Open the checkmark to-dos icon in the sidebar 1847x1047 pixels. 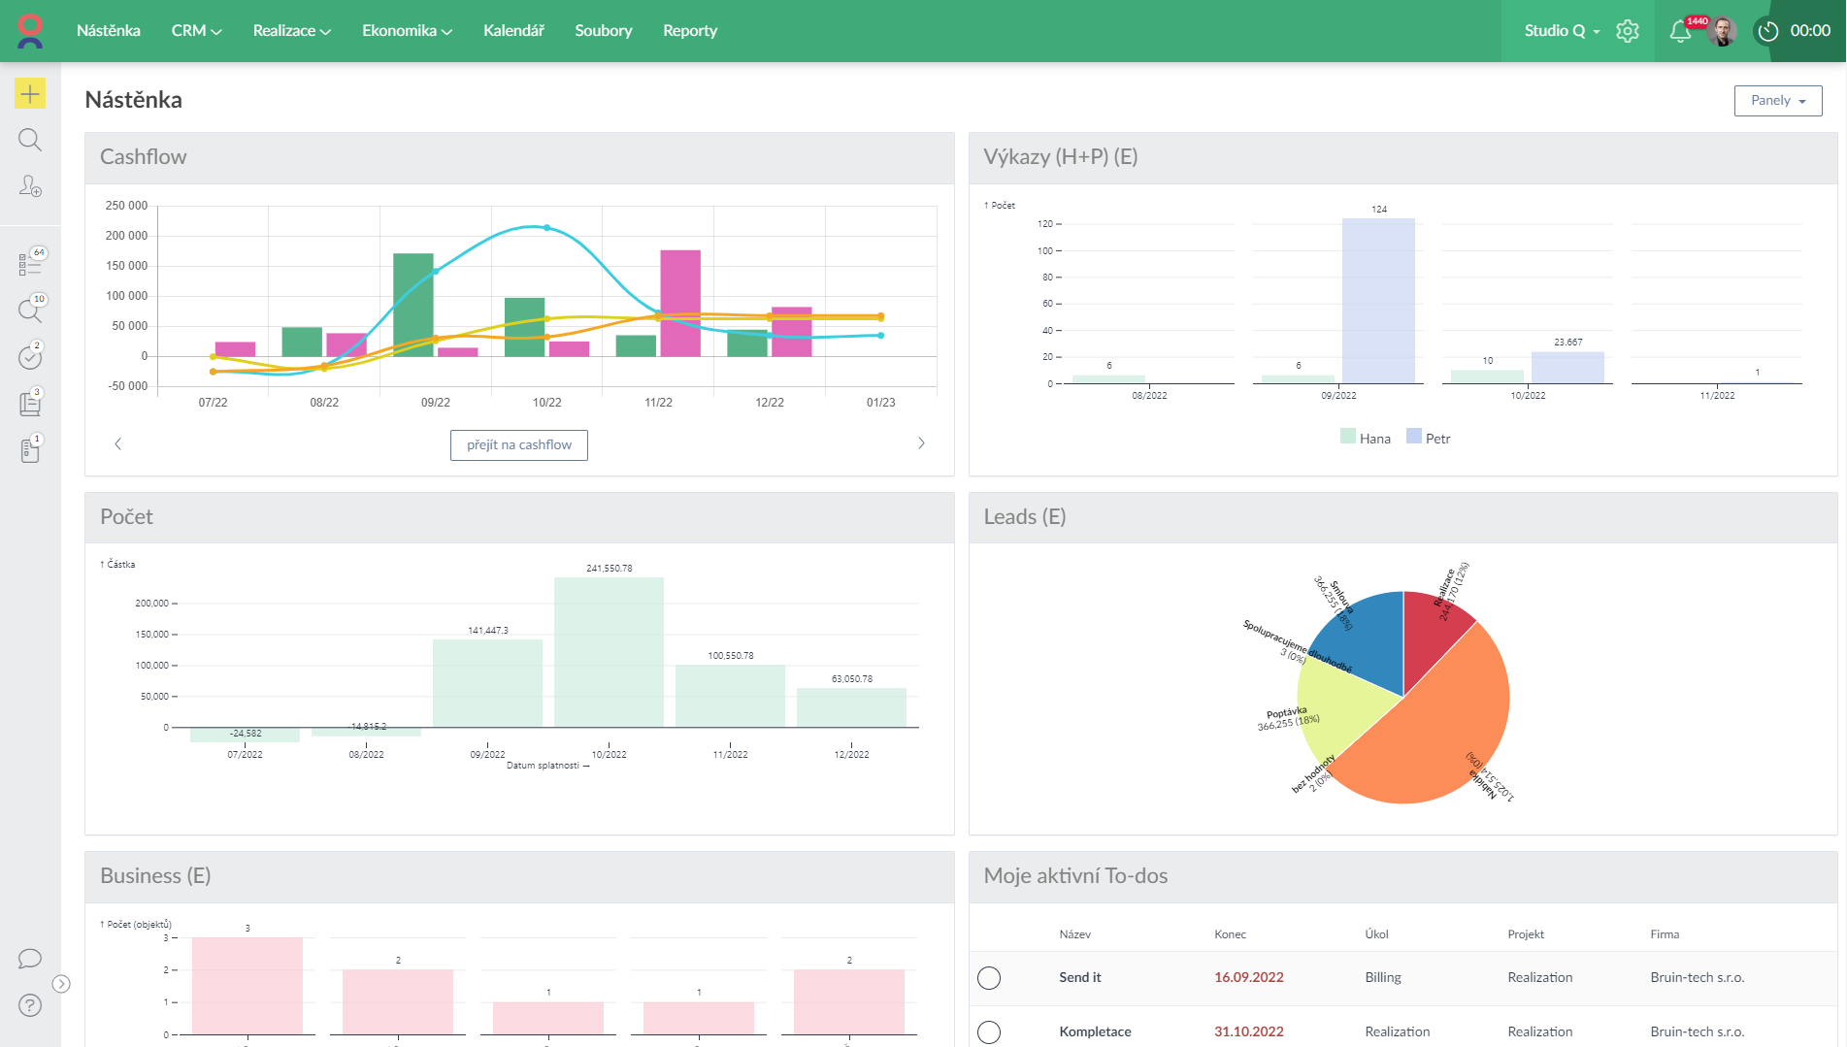coord(30,357)
